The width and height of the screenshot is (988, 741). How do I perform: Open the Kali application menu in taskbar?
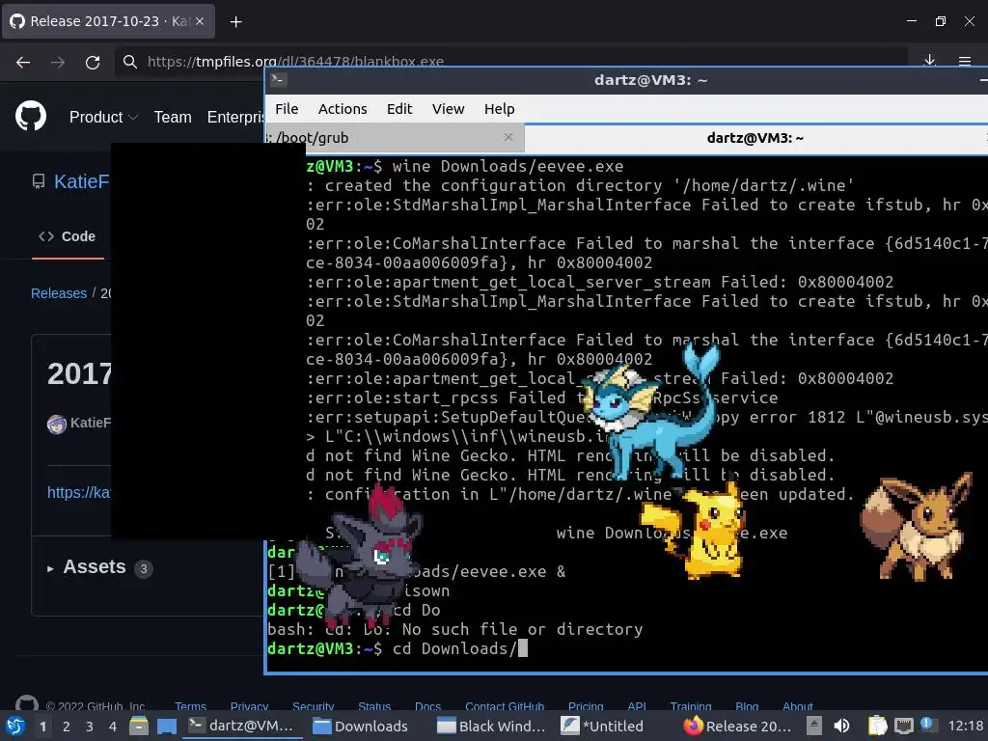click(x=14, y=726)
